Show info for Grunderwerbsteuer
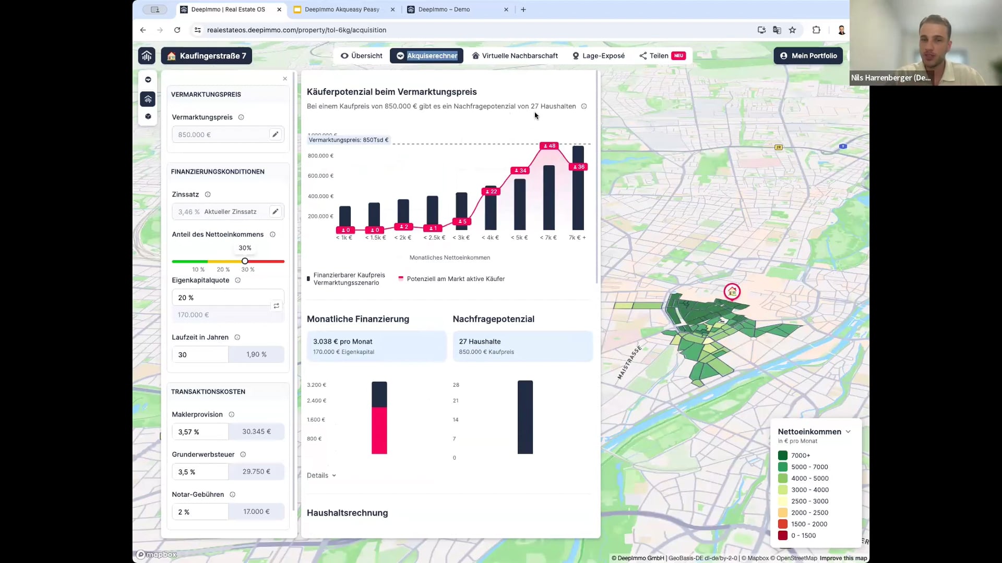Image resolution: width=1002 pixels, height=563 pixels. click(243, 455)
